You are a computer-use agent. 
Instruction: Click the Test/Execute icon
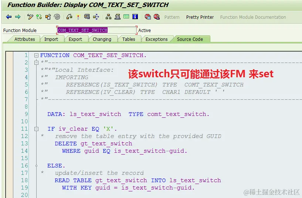pyautogui.click(x=87, y=17)
